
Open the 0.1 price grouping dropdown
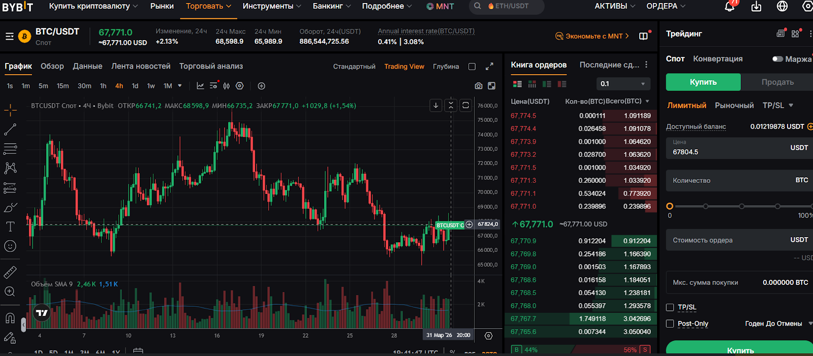pos(622,84)
